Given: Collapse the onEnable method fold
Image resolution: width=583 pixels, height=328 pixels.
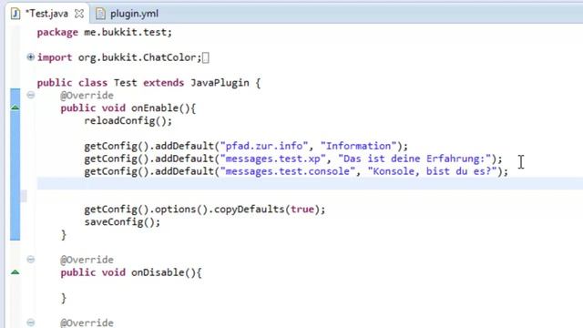Looking at the screenshot, I should 30,95.
